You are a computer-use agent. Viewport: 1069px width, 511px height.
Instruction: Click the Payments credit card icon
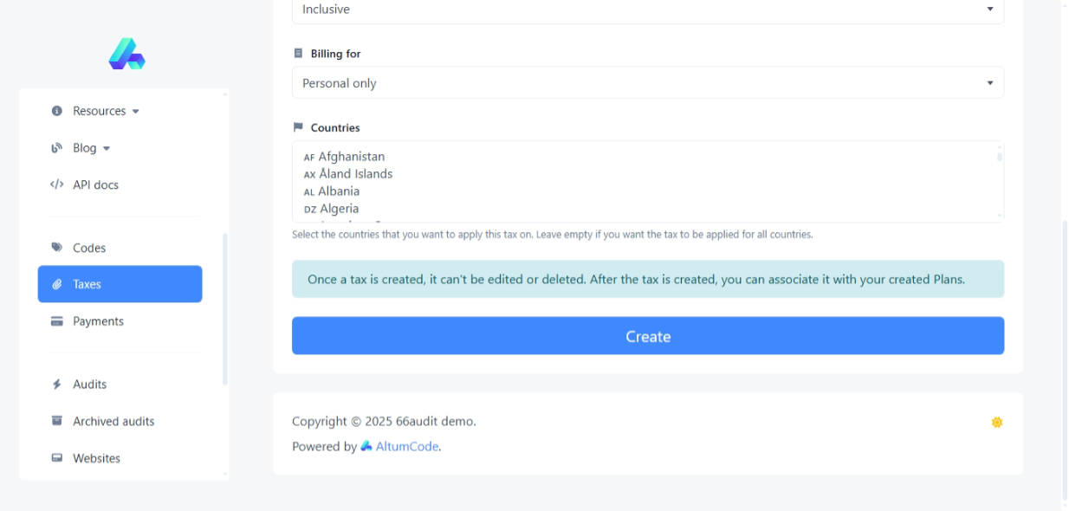click(57, 321)
